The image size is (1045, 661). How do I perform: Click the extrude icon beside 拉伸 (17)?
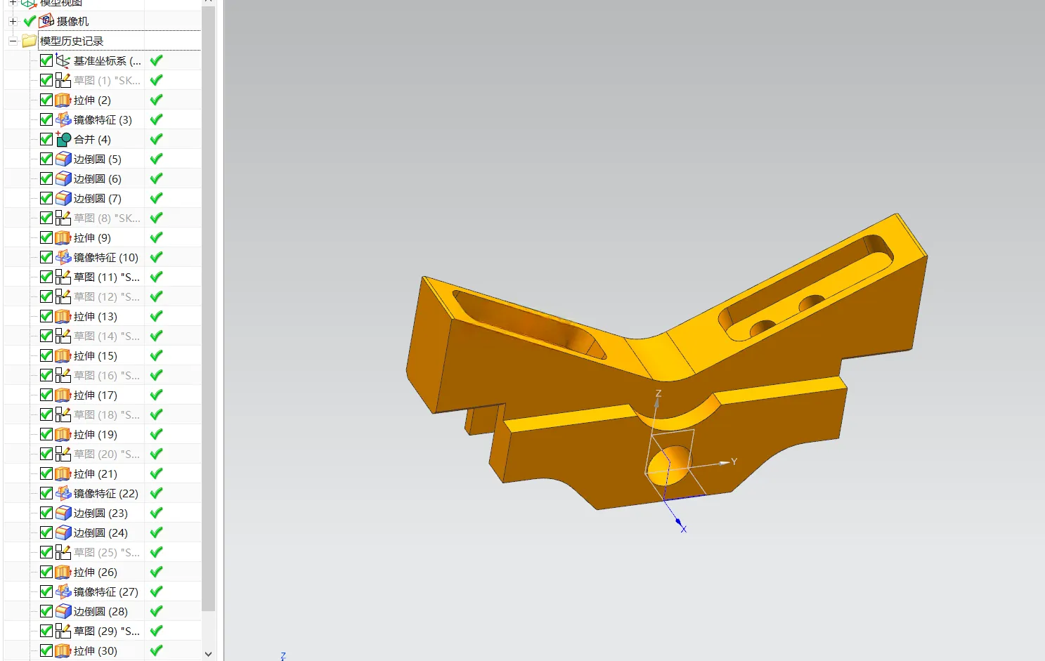point(63,395)
